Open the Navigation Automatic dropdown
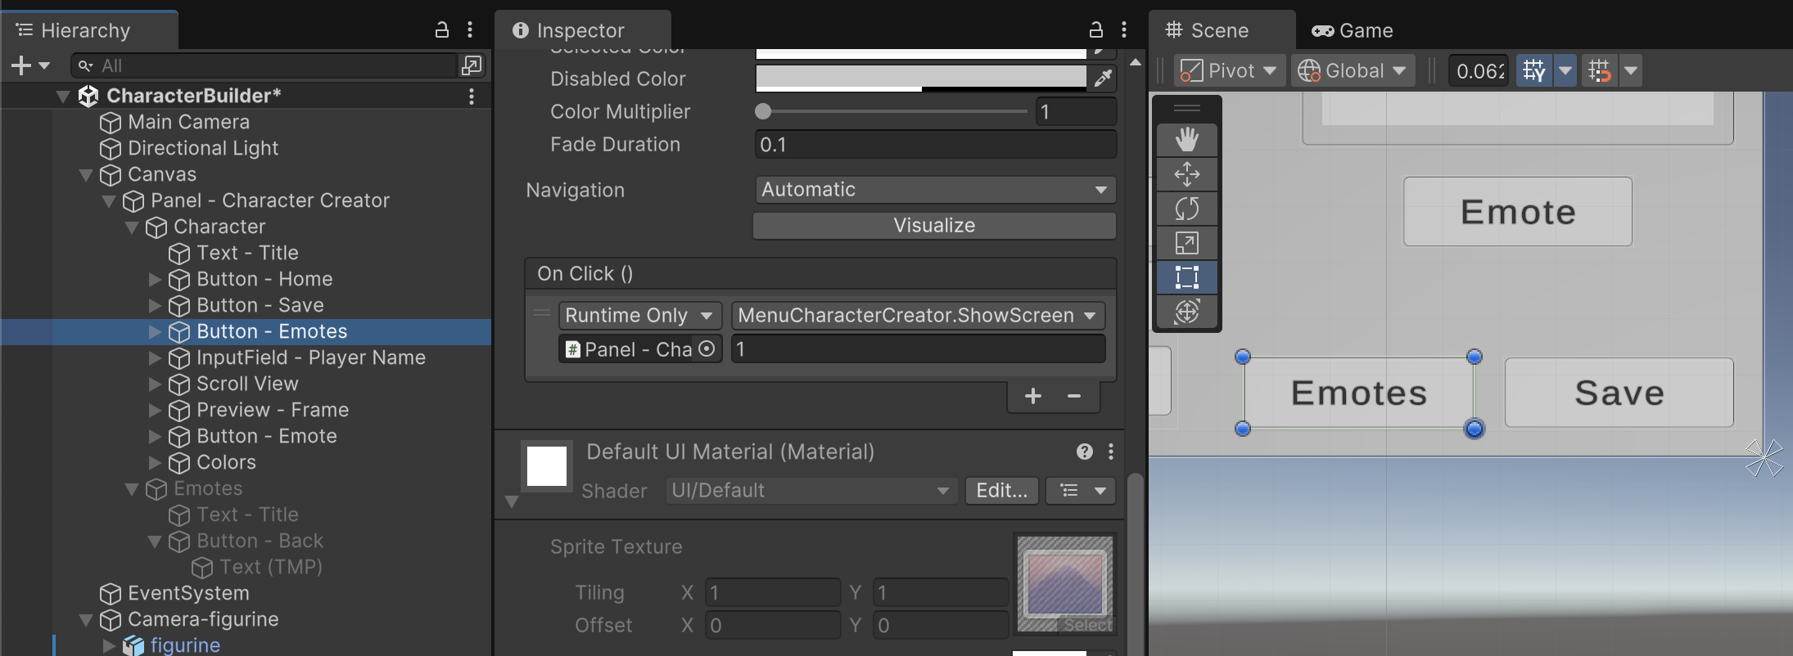Screen dimensions: 1793x656 [x=934, y=190]
